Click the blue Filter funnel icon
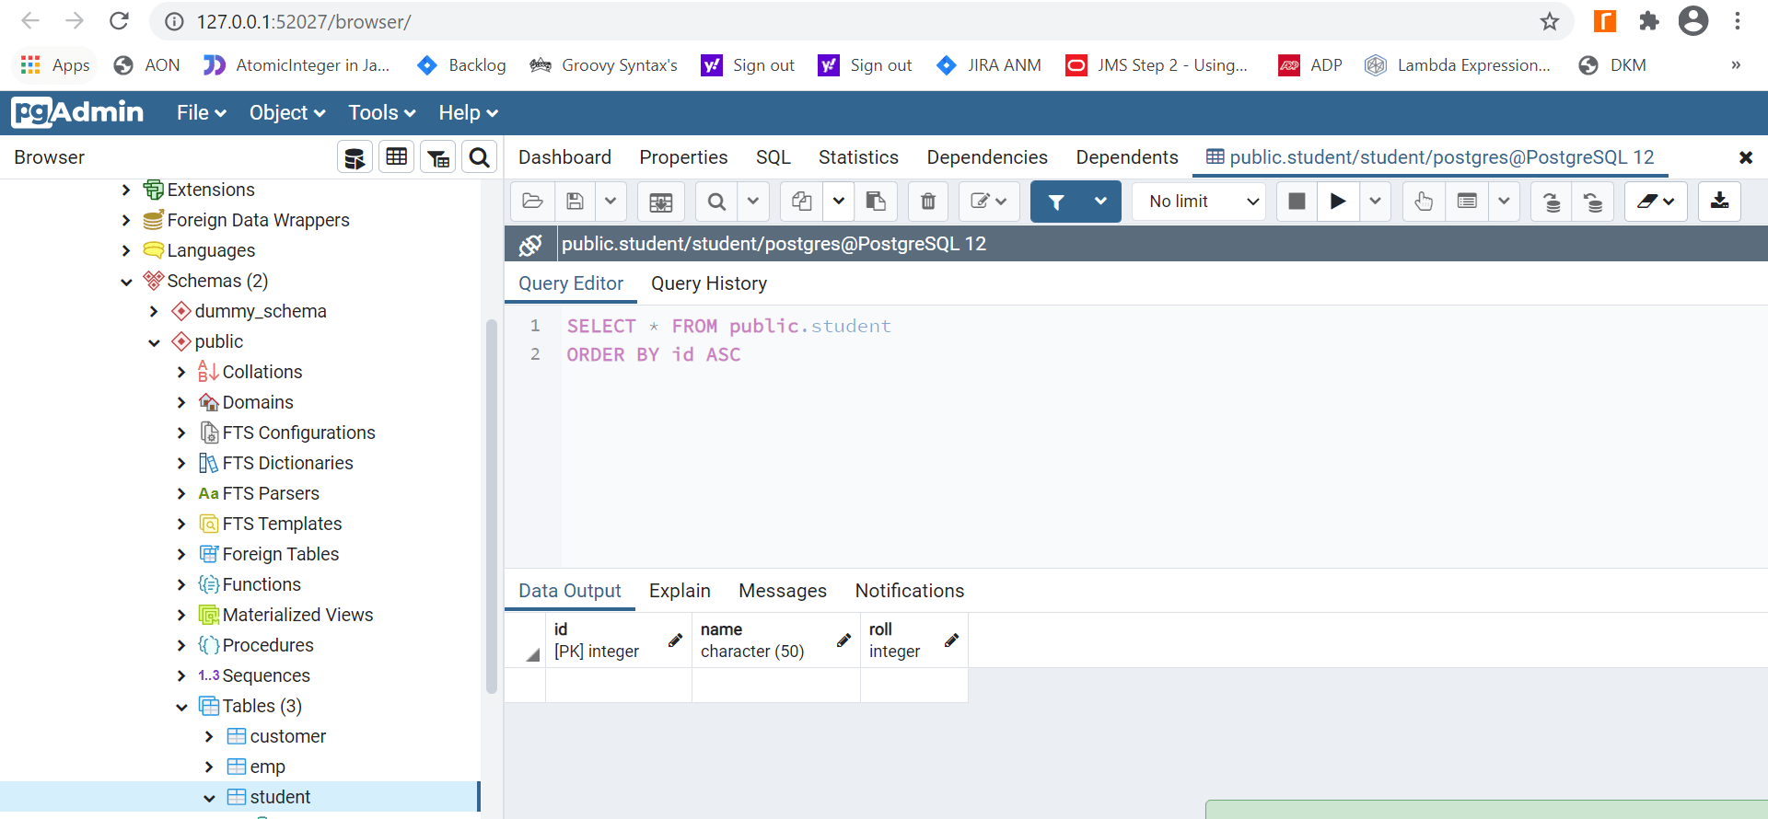 click(x=1056, y=202)
